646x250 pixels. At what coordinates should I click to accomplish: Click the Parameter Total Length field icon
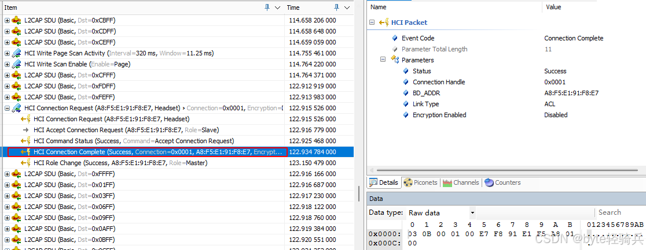point(395,49)
